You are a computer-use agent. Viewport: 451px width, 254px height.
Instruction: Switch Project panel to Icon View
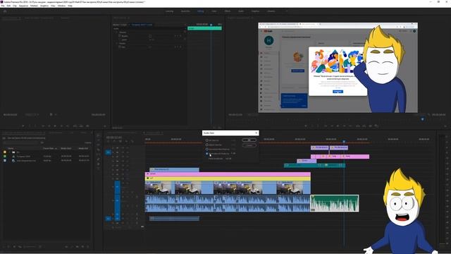pyautogui.click(x=14, y=246)
